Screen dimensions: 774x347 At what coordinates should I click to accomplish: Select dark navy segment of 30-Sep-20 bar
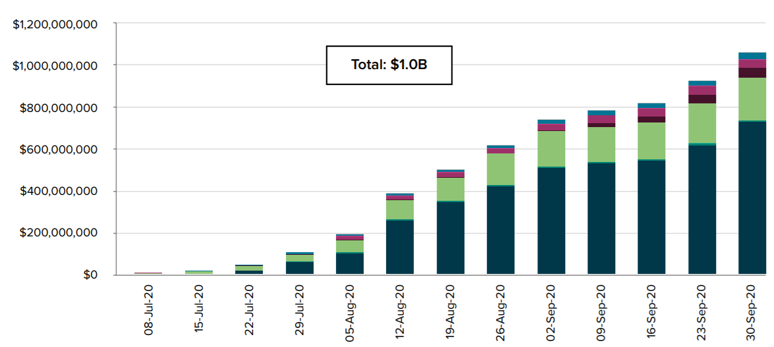(x=752, y=198)
